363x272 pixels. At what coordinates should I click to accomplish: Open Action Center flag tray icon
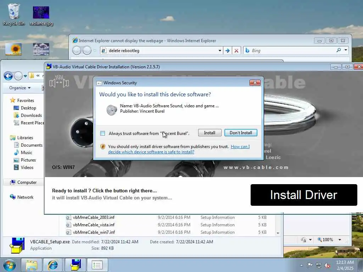[310, 265]
